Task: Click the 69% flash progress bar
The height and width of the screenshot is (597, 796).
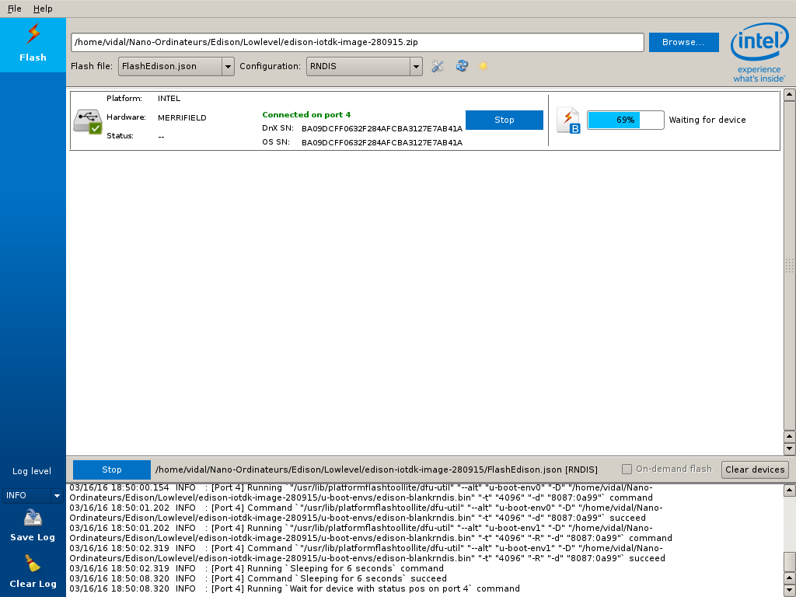Action: (625, 120)
